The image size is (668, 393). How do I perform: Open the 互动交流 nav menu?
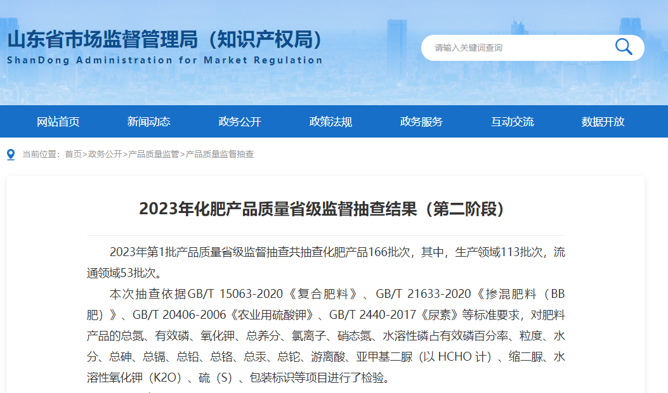click(x=513, y=122)
